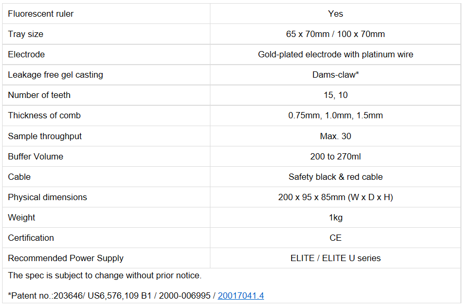Screen dimensions: 463x308
Task: Click ELITE / ELITE U series text
Action: 335,258
